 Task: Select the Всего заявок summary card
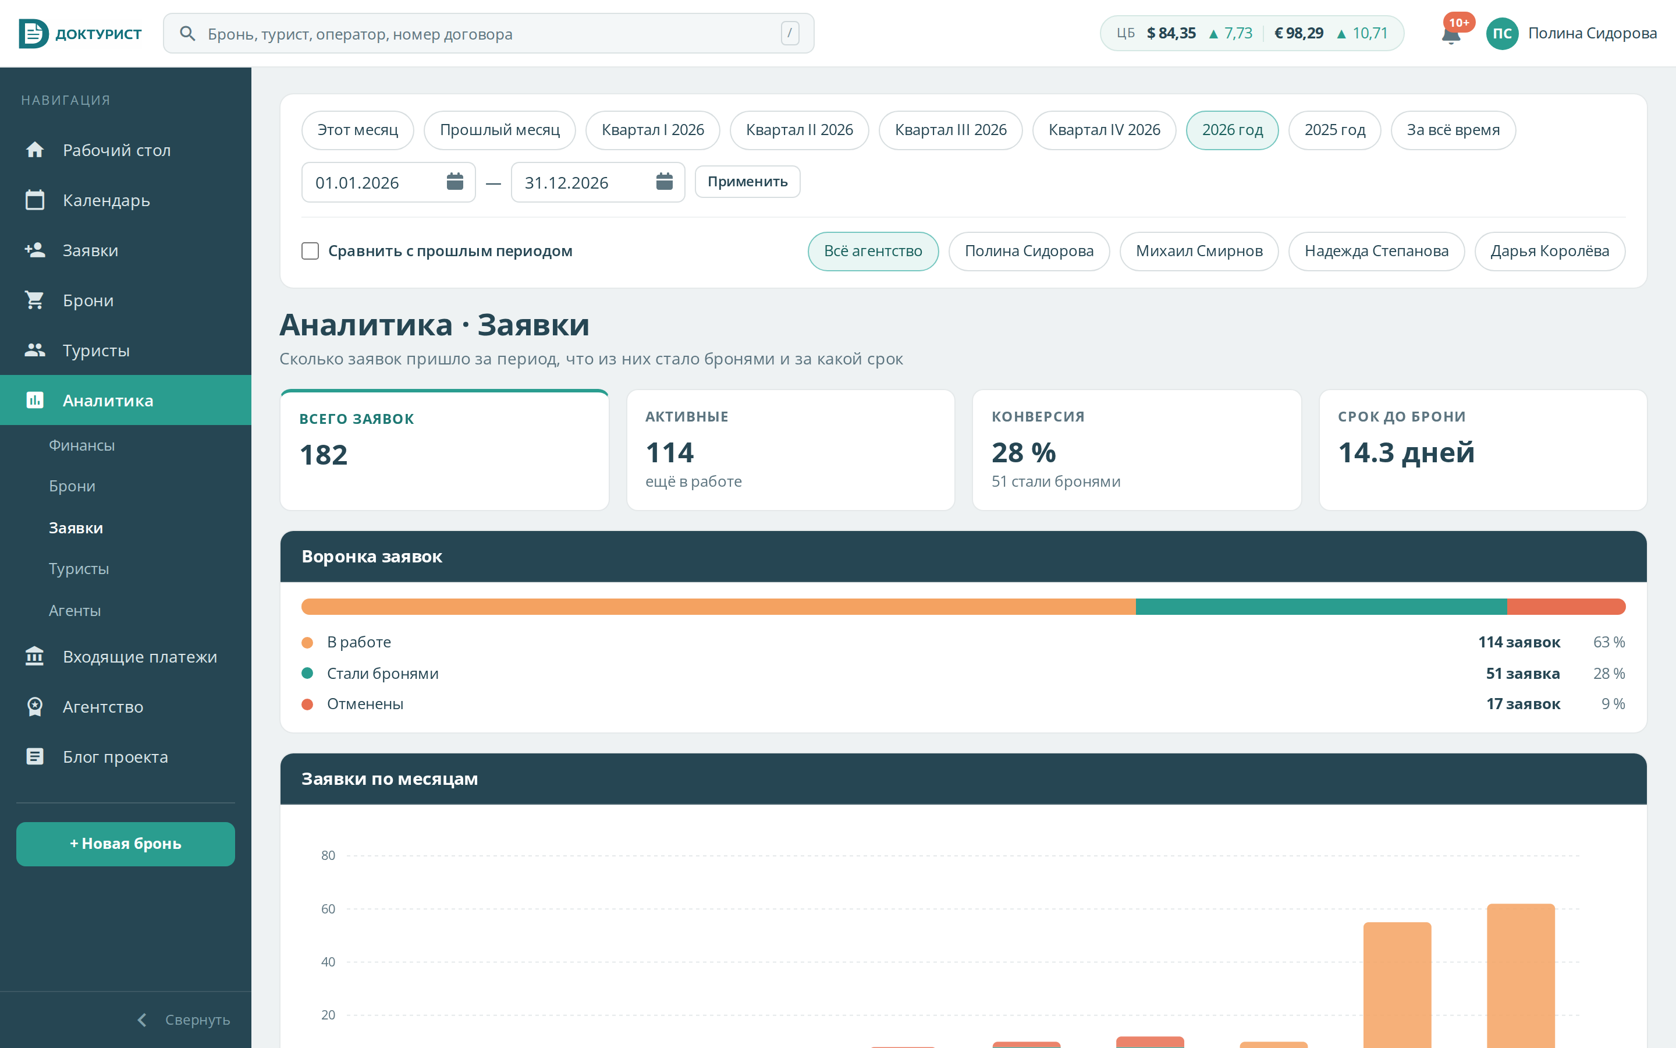444,450
